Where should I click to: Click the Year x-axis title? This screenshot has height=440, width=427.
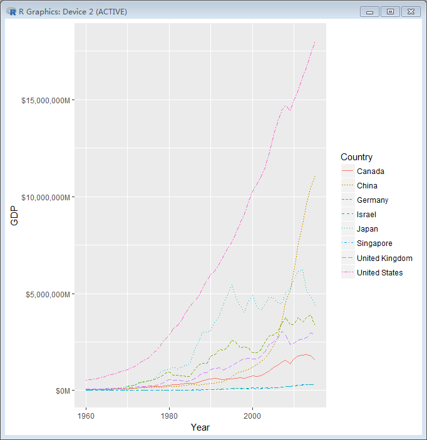pos(200,427)
